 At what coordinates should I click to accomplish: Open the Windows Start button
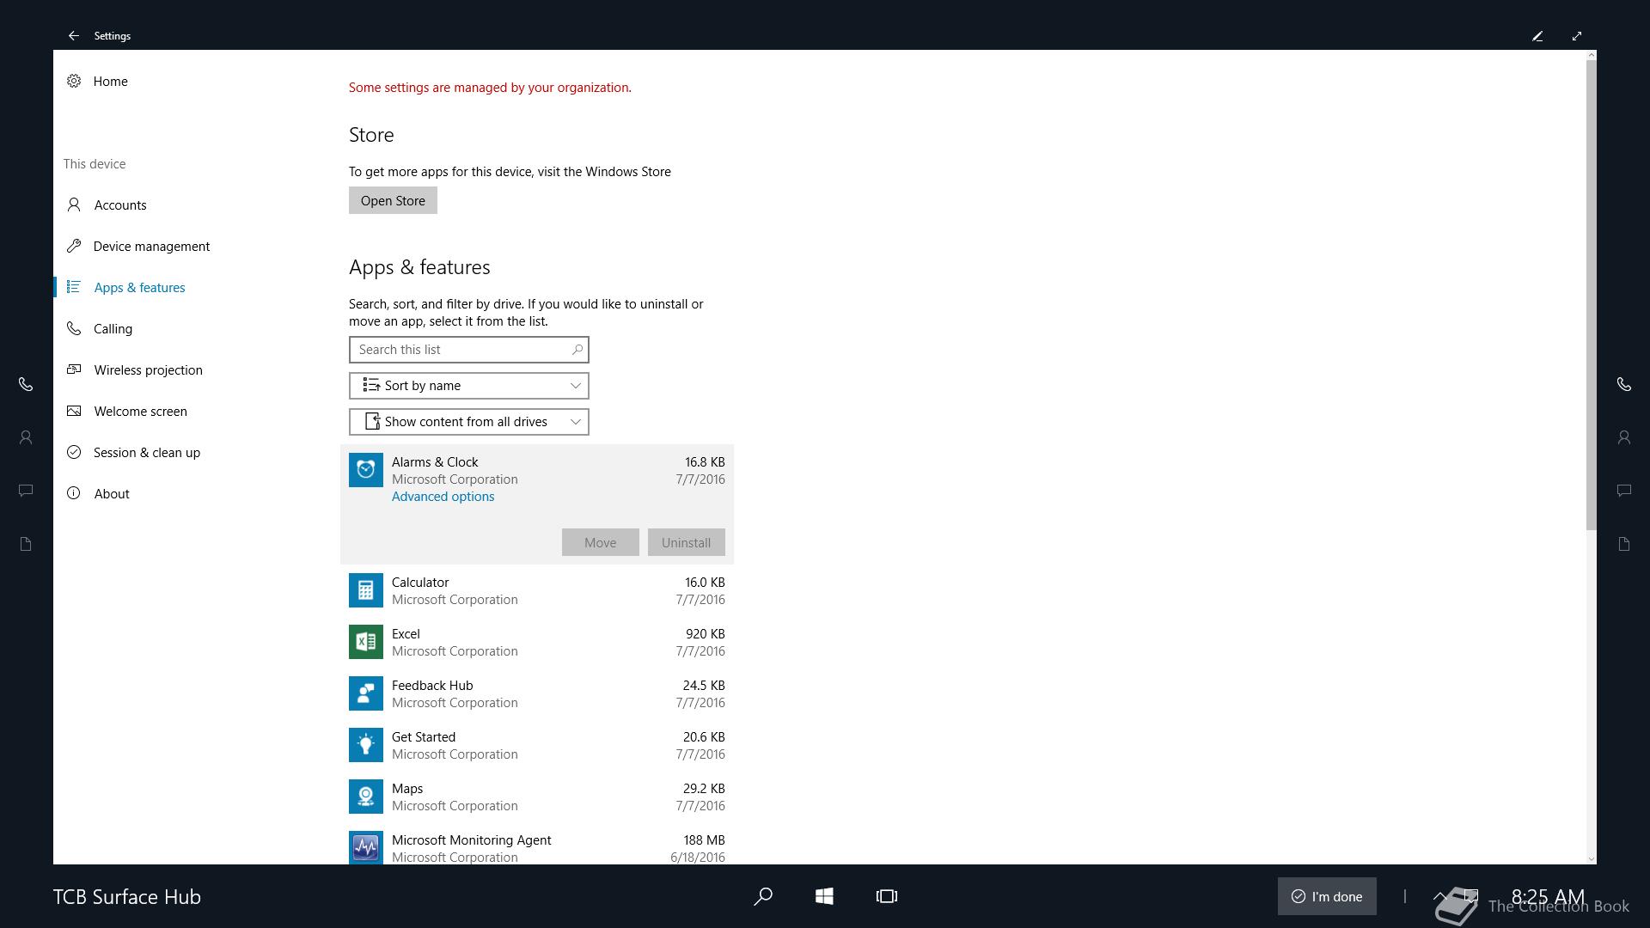pos(824,896)
